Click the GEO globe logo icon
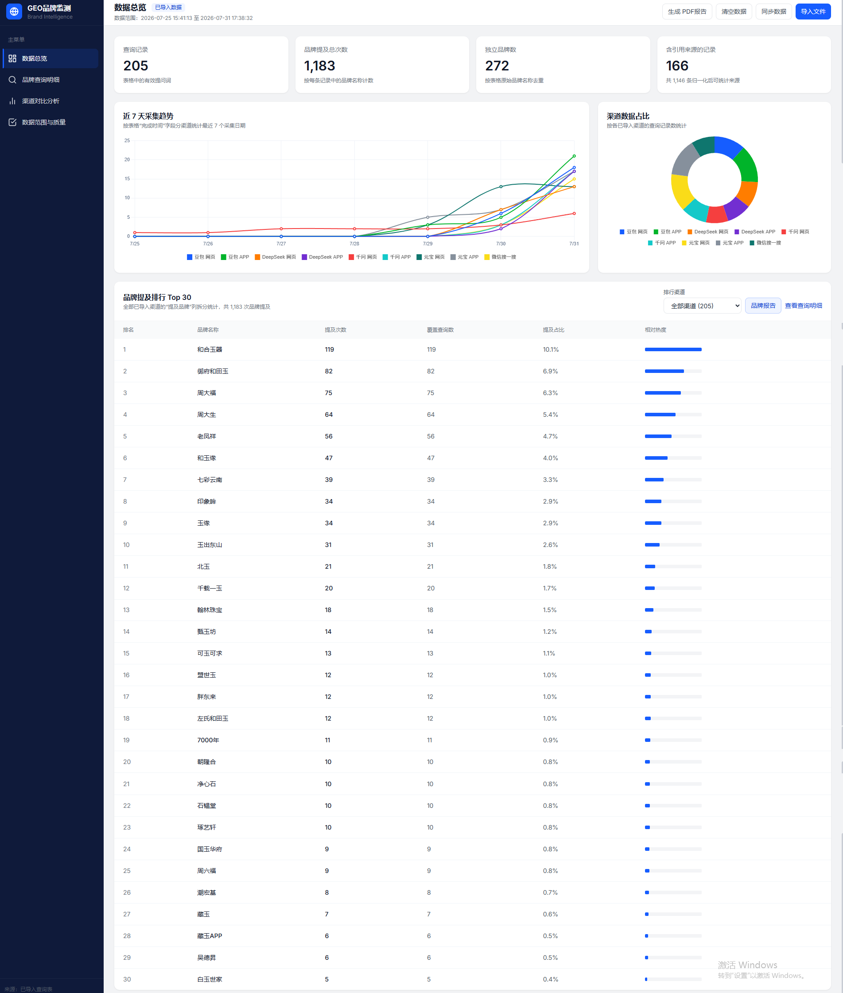The image size is (843, 993). tap(14, 12)
